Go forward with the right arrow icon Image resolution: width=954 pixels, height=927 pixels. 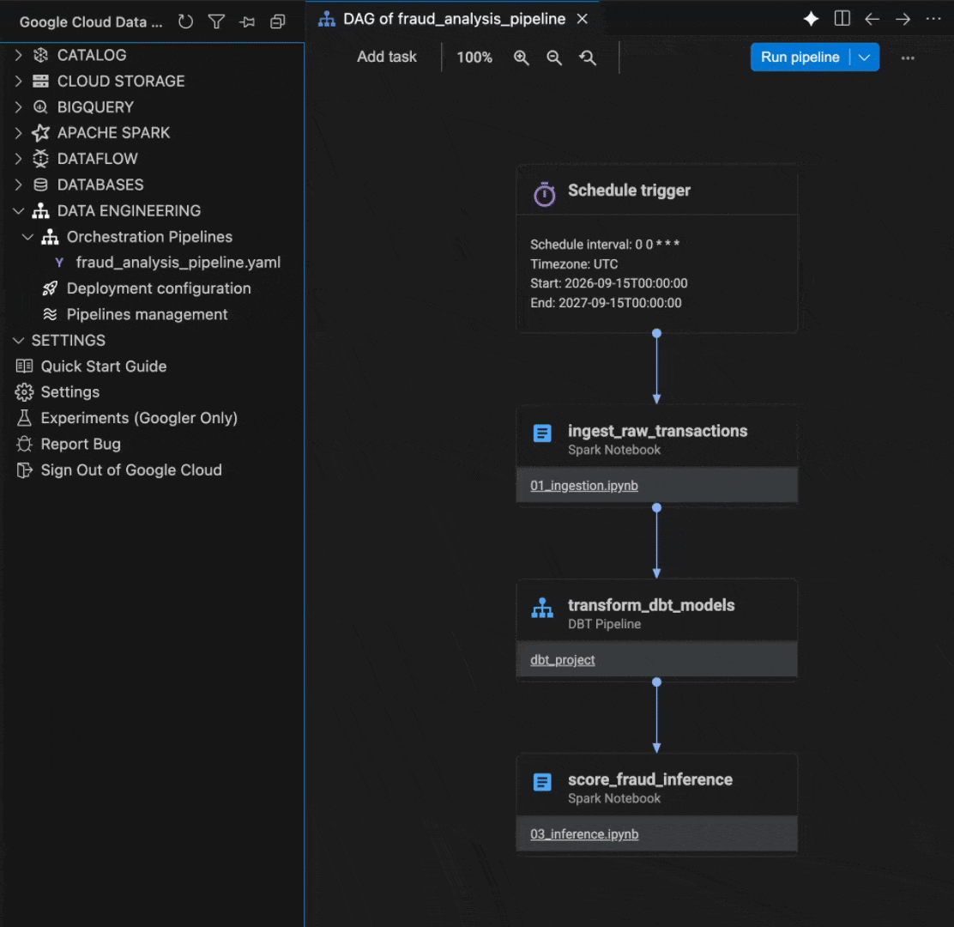pyautogui.click(x=903, y=19)
